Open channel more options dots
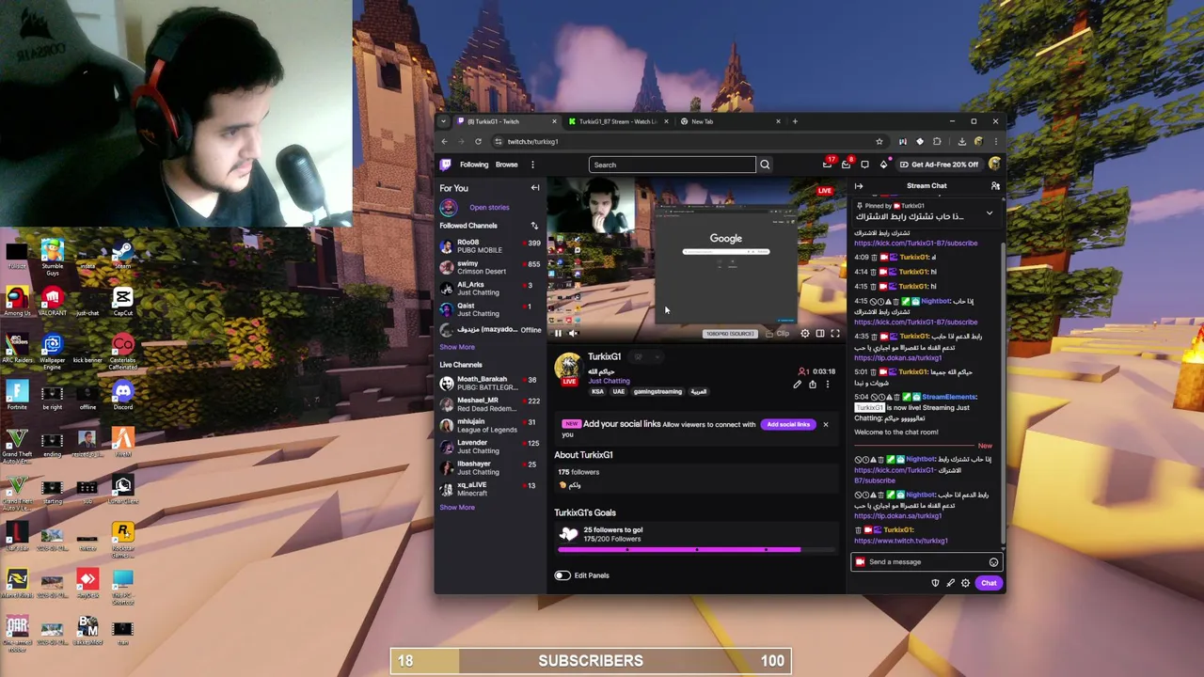 (828, 385)
